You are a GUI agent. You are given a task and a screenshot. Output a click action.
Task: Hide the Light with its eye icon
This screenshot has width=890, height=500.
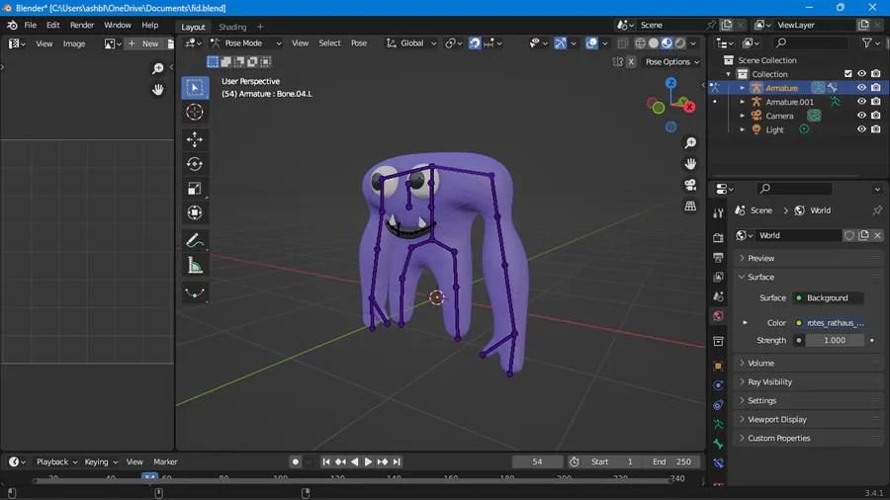[x=861, y=129]
